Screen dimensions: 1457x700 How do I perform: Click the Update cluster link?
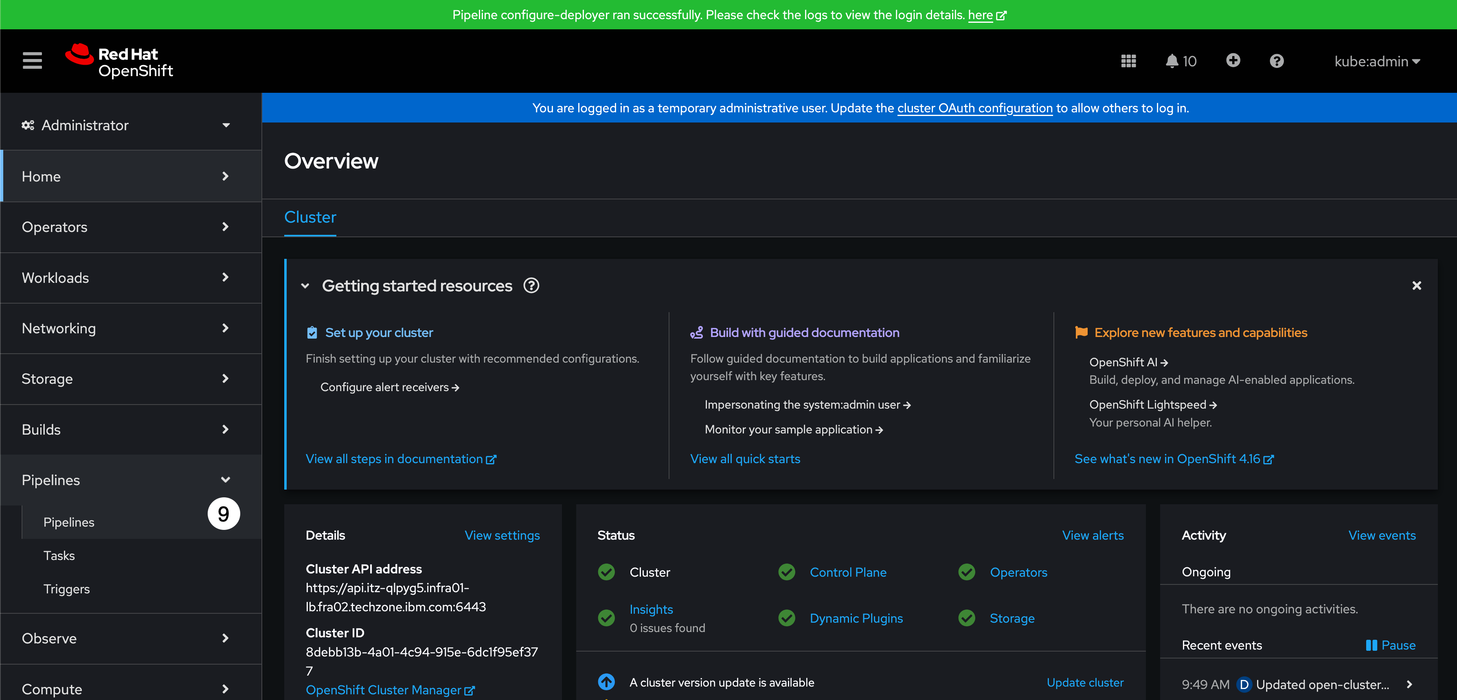(x=1084, y=682)
